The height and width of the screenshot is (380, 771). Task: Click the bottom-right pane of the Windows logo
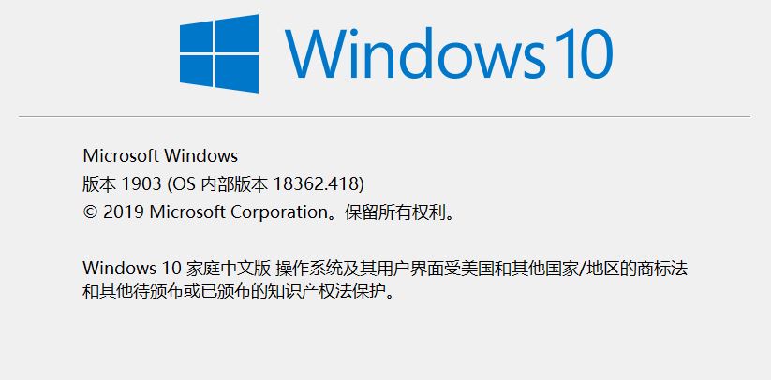pos(237,74)
